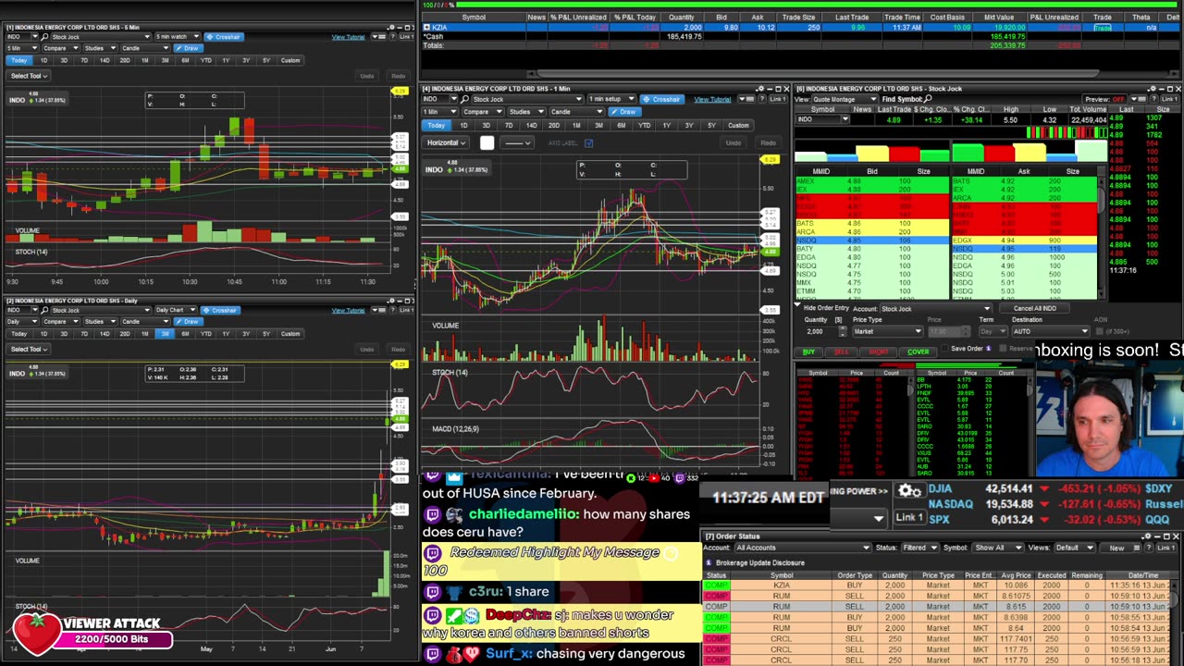Open layout menu icon in Quote Montage window
The height and width of the screenshot is (666, 1184).
1137,99
